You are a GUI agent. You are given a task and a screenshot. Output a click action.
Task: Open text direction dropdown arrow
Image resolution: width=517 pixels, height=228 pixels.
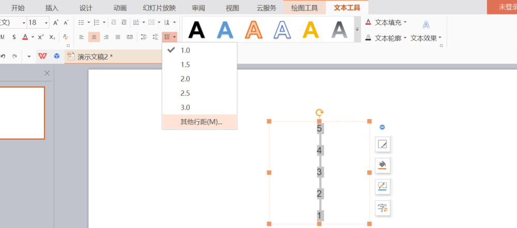[144, 22]
